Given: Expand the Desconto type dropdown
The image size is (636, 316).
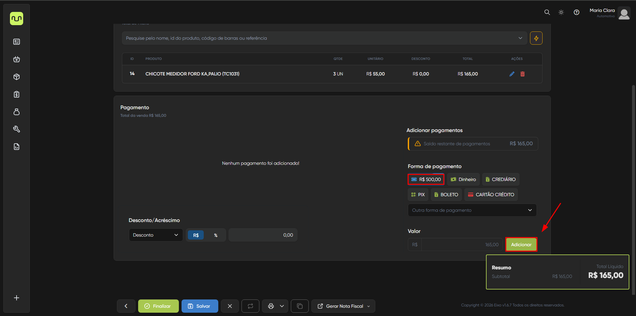Looking at the screenshot, I should pos(156,235).
